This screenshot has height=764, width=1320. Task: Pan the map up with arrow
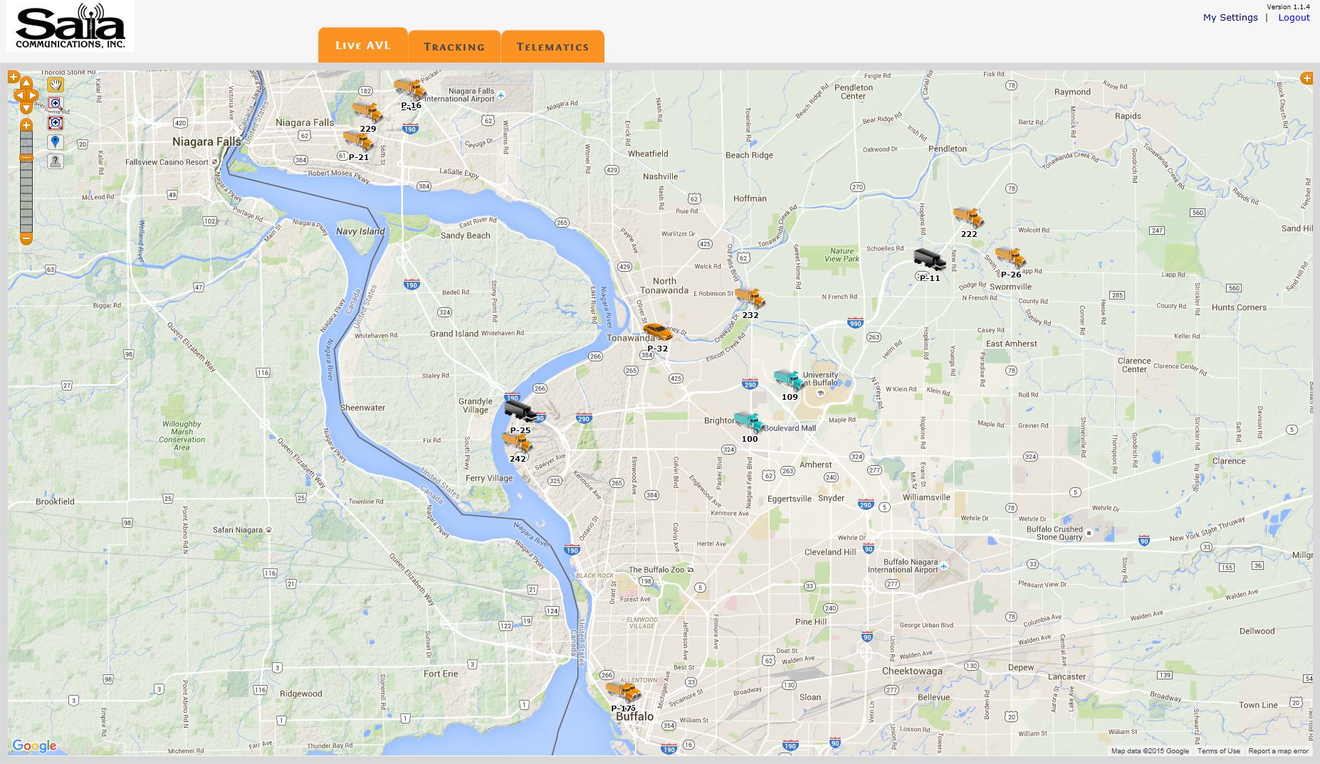click(26, 83)
